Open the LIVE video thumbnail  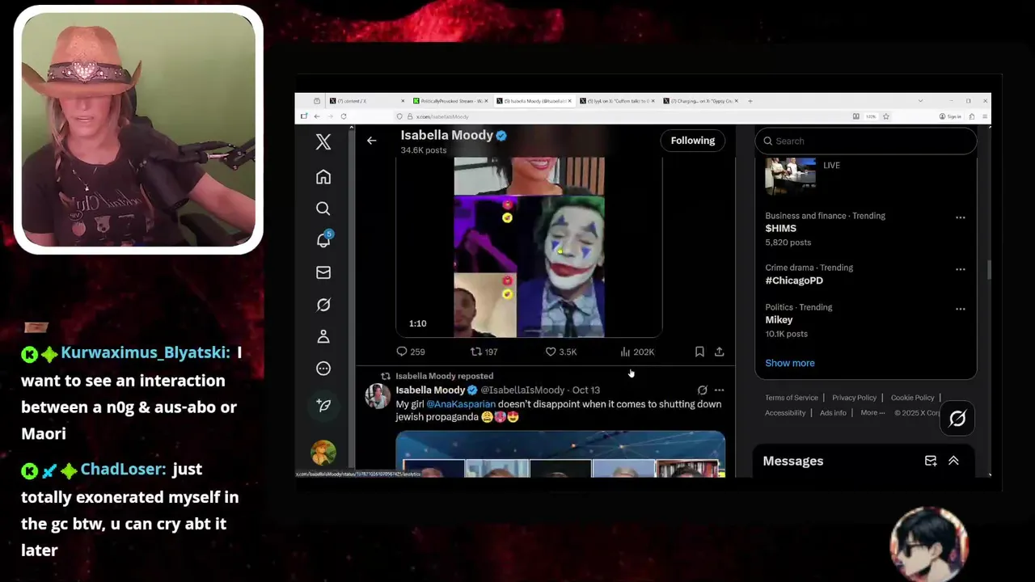tap(791, 175)
